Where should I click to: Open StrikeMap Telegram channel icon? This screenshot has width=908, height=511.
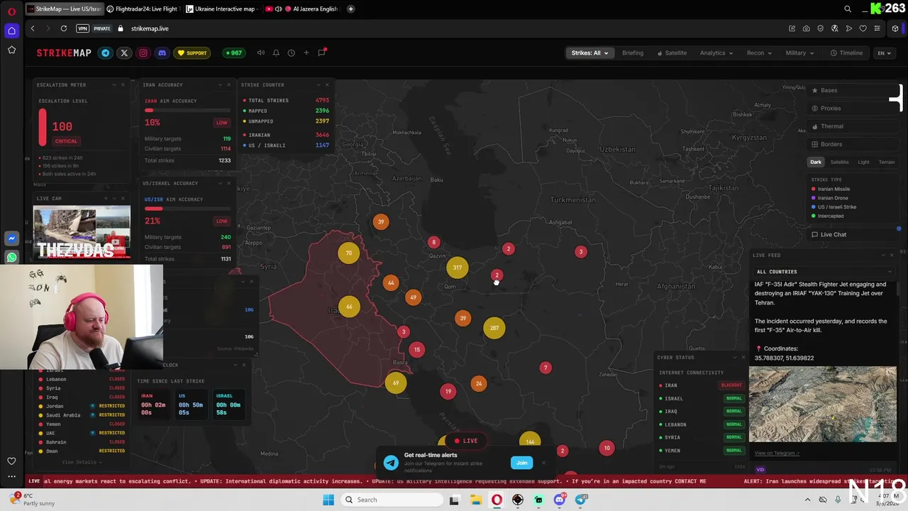[106, 53]
